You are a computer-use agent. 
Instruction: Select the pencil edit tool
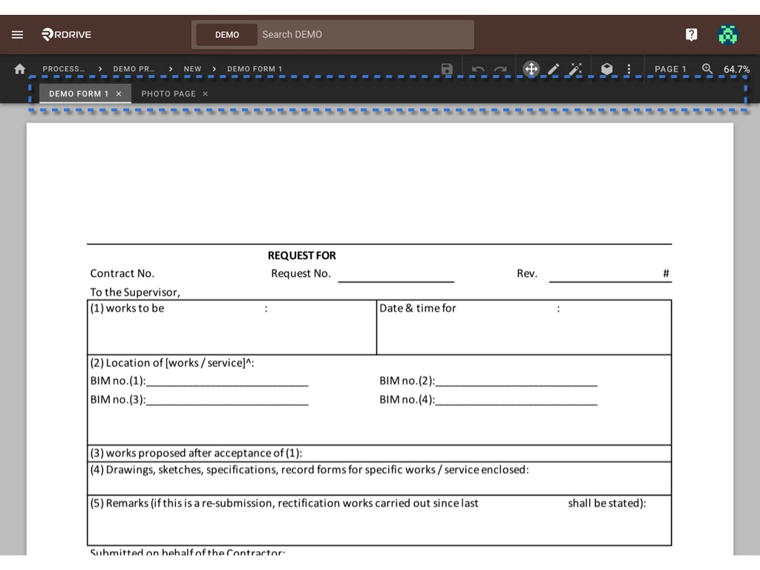[x=554, y=68]
